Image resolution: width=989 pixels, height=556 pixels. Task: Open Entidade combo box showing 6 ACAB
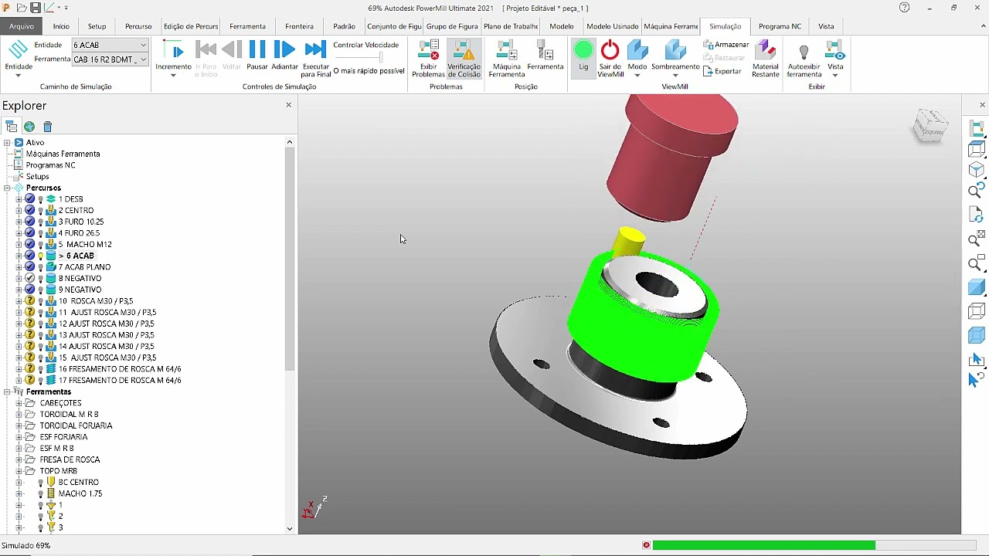[x=110, y=45]
